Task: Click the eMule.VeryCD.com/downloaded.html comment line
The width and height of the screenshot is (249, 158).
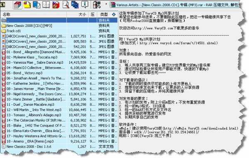Action: point(178,128)
